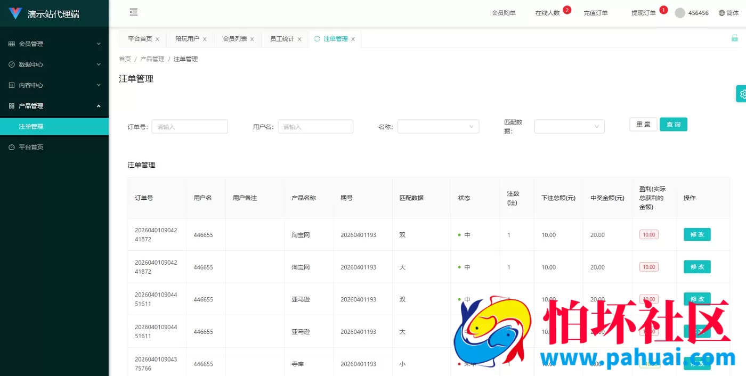This screenshot has height=376, width=746.
Task: Open 提现订单 in top bar
Action: [644, 13]
